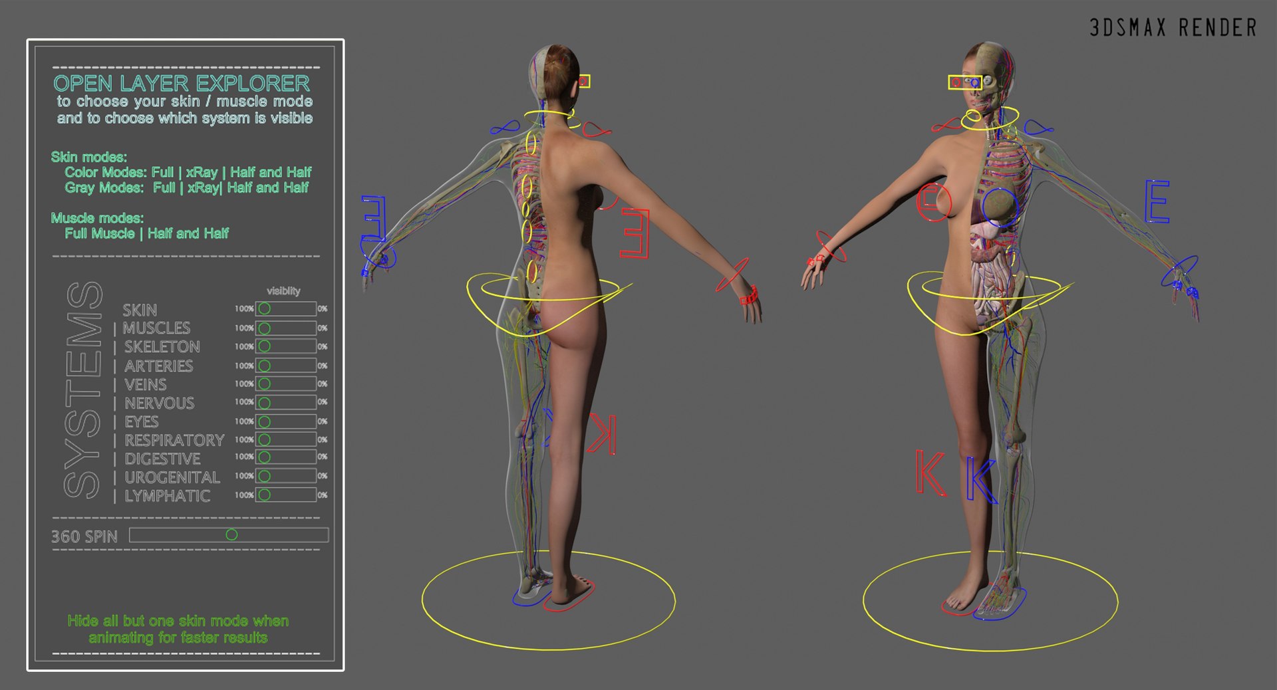Select yellow neck ring control on front-view figure
The image size is (1277, 690).
coord(990,118)
